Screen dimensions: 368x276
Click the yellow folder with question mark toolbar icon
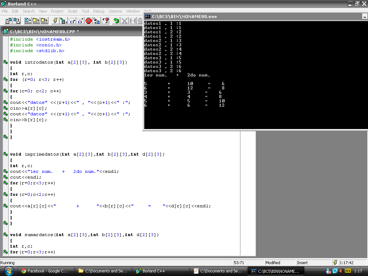point(36,20)
